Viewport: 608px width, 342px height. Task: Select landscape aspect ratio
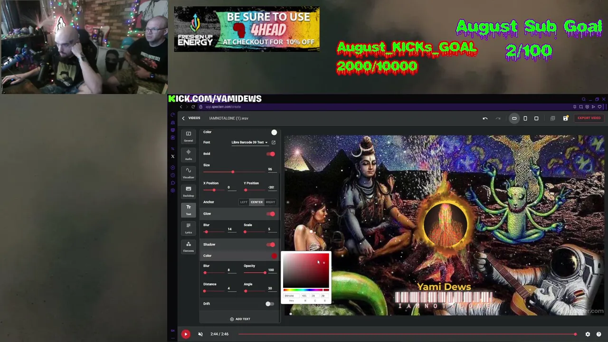514,118
